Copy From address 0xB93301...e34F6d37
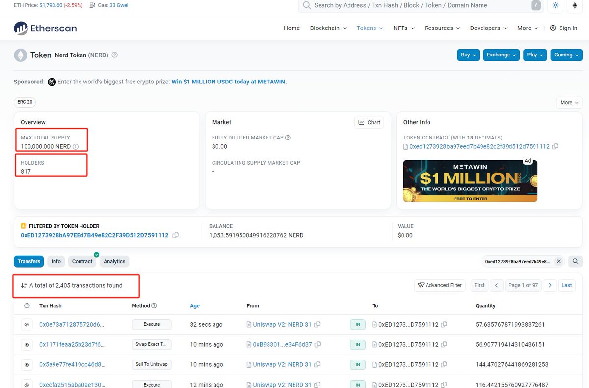This screenshot has height=388, width=589. 318,345
